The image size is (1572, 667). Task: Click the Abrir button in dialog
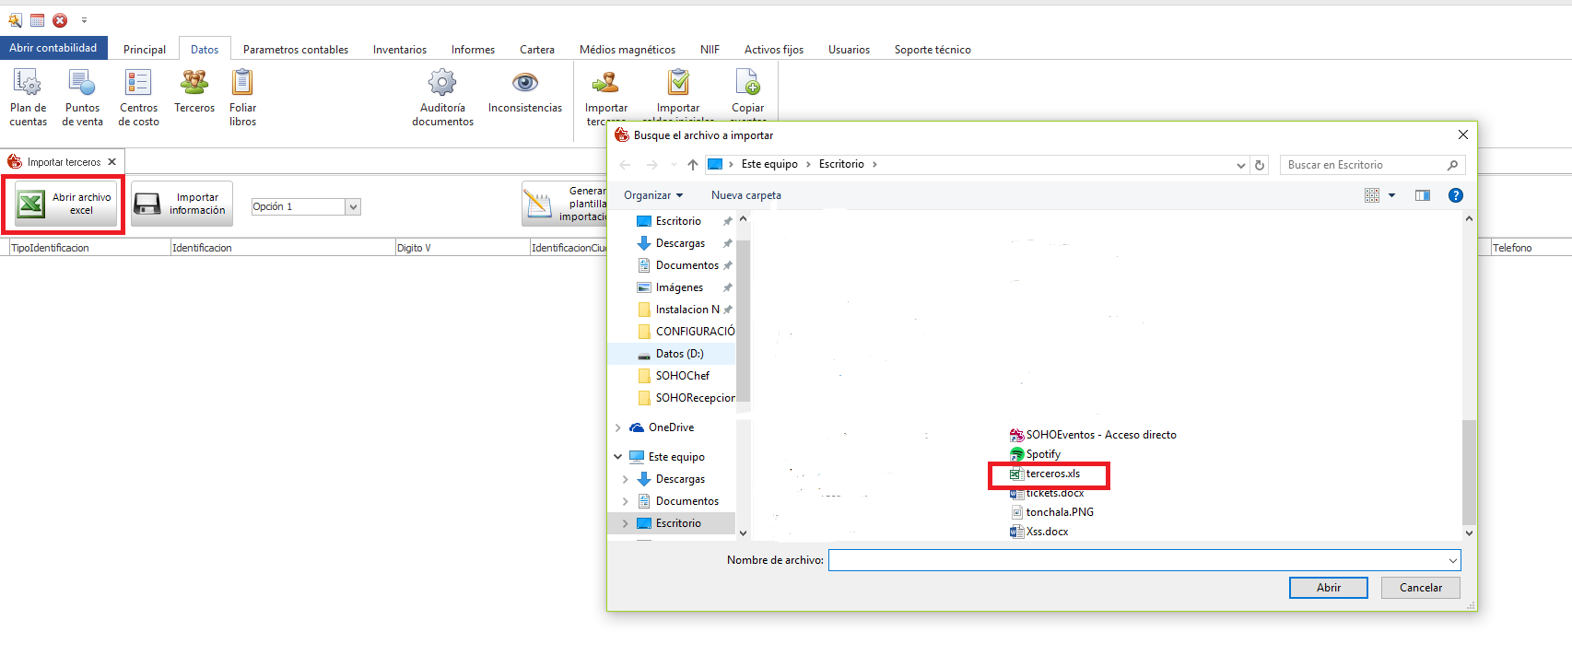pyautogui.click(x=1328, y=588)
